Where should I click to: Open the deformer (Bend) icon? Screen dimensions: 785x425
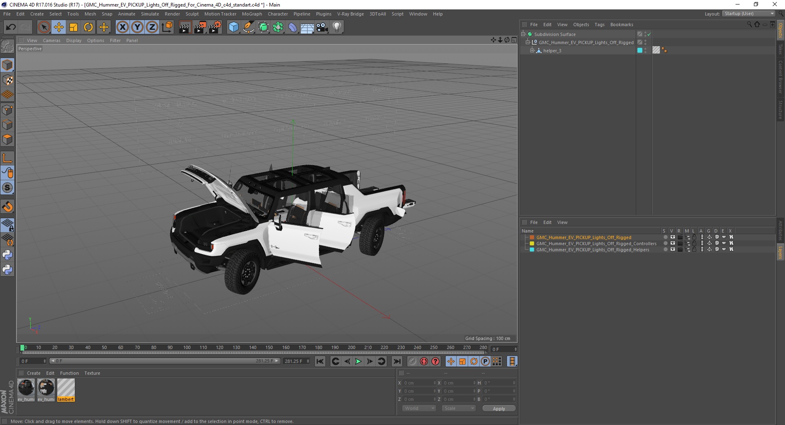(x=293, y=27)
